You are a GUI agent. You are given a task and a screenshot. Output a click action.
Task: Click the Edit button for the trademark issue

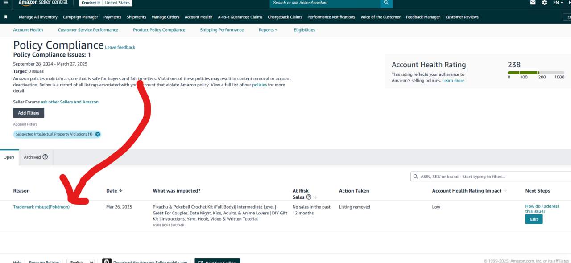[534, 219]
